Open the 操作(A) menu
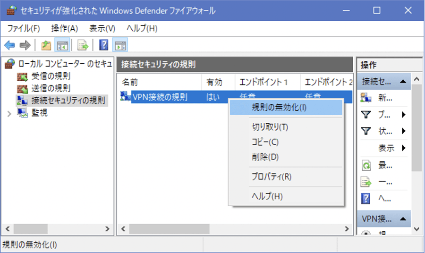 (x=65, y=28)
